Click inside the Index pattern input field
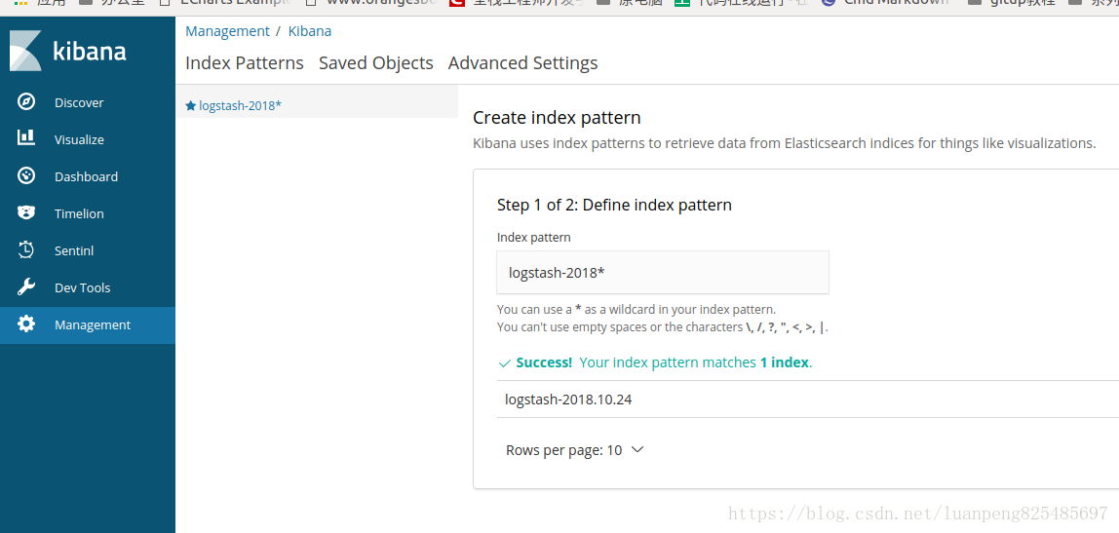The width and height of the screenshot is (1119, 533). click(x=663, y=272)
